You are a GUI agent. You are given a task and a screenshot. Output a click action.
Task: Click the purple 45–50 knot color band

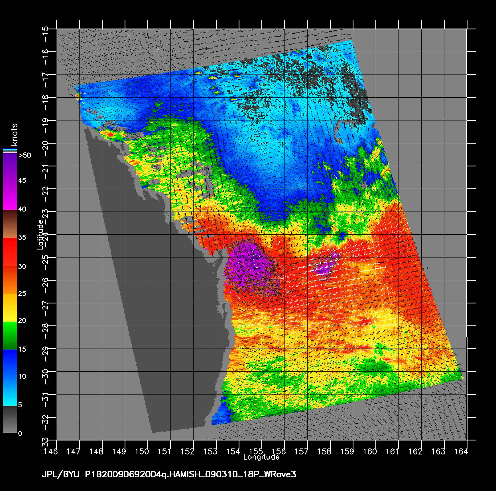tap(10, 168)
